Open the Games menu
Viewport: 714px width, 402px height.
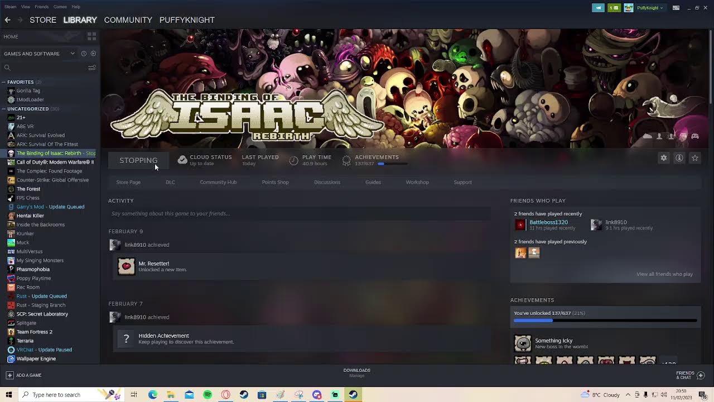60,7
